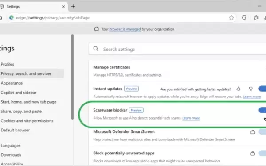The height and width of the screenshot is (166, 266).
Task: Add this page to favorites star icon
Action: tap(231, 18)
